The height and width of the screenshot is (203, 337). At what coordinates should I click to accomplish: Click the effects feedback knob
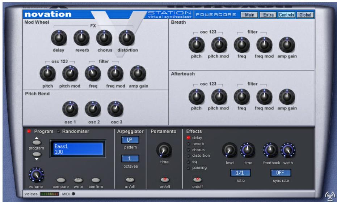pyautogui.click(x=270, y=150)
